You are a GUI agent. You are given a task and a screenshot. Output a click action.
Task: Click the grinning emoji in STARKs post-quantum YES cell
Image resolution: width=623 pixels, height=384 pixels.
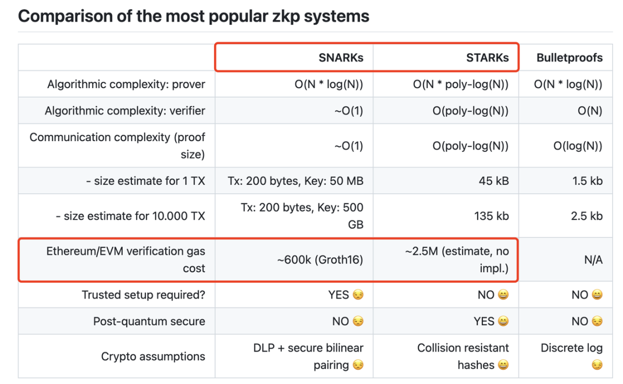pyautogui.click(x=503, y=321)
